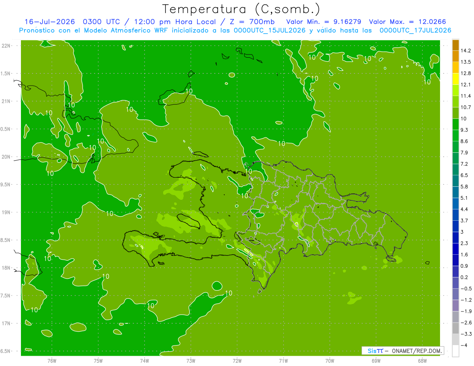Click the purple swatch between -1.9 and -1.2
This screenshot has height=366, width=474.
(455, 306)
